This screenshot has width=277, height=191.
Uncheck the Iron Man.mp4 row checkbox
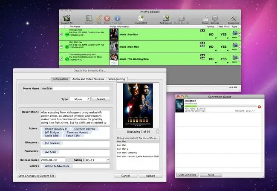61,34
